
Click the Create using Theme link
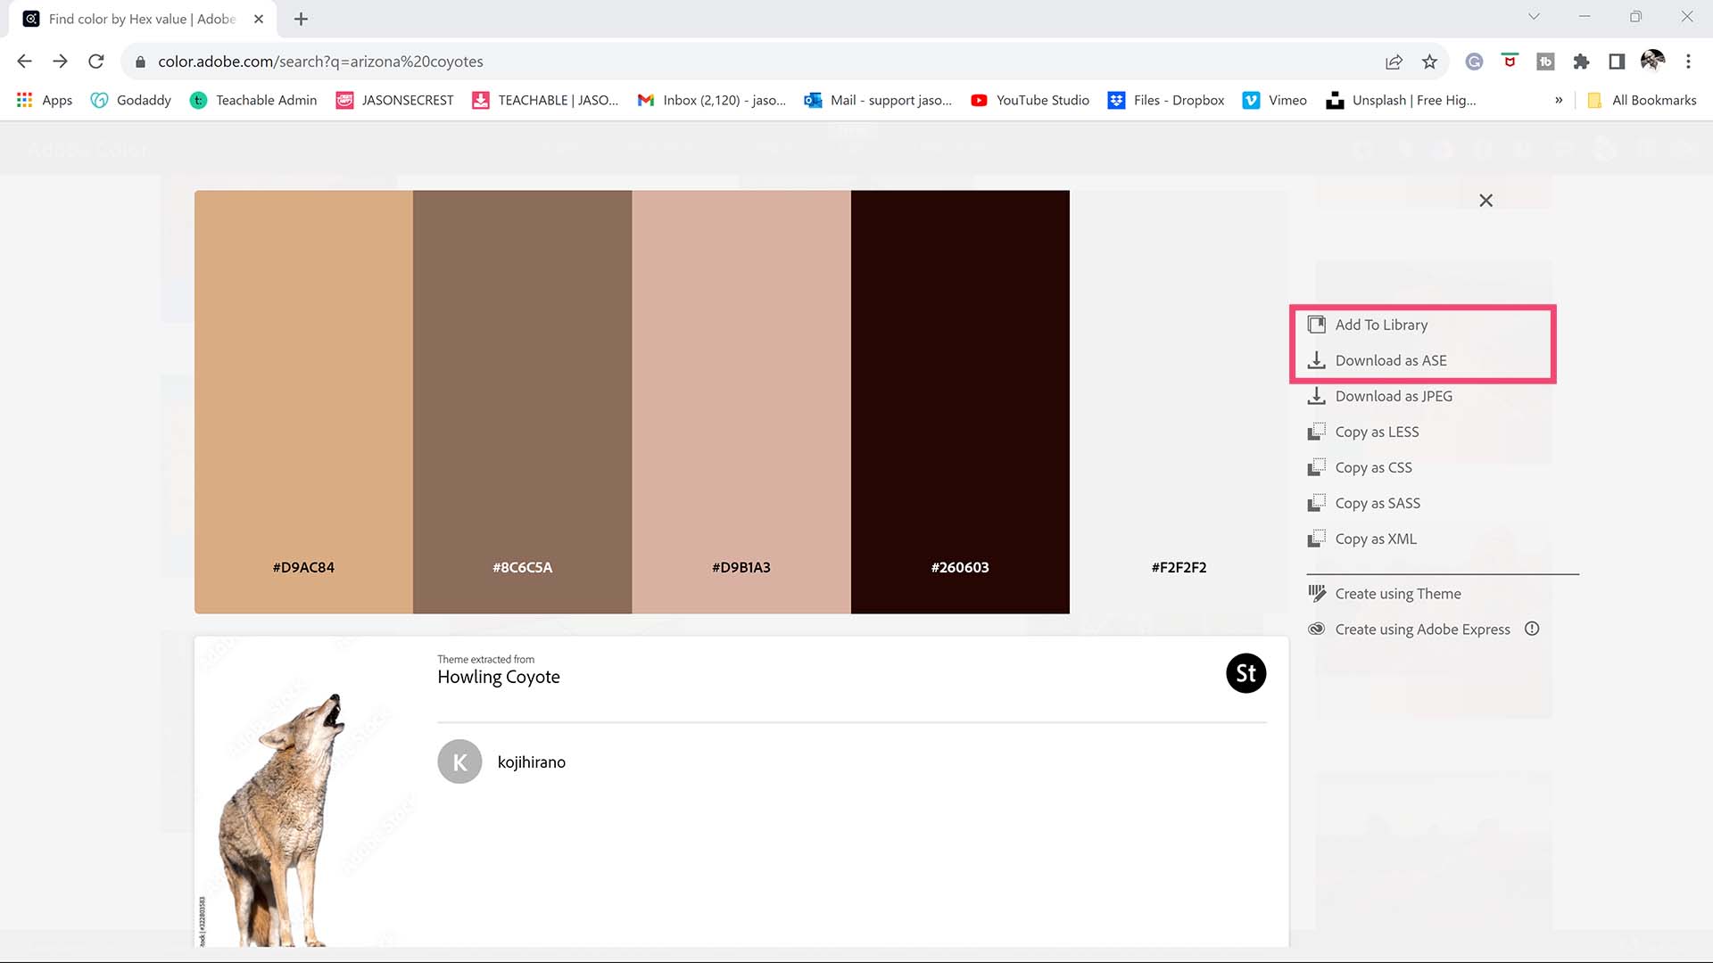1398,593
